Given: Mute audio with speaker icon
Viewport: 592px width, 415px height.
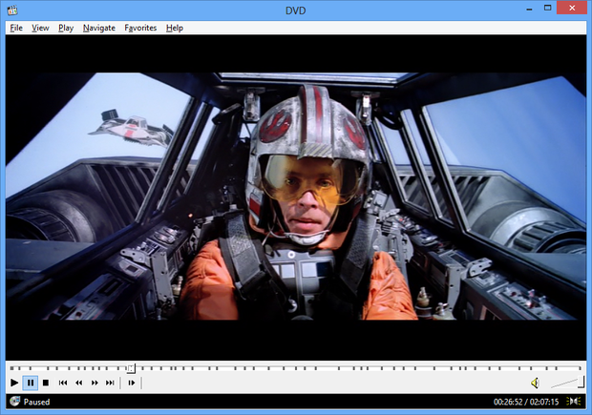Looking at the screenshot, I should 535,383.
